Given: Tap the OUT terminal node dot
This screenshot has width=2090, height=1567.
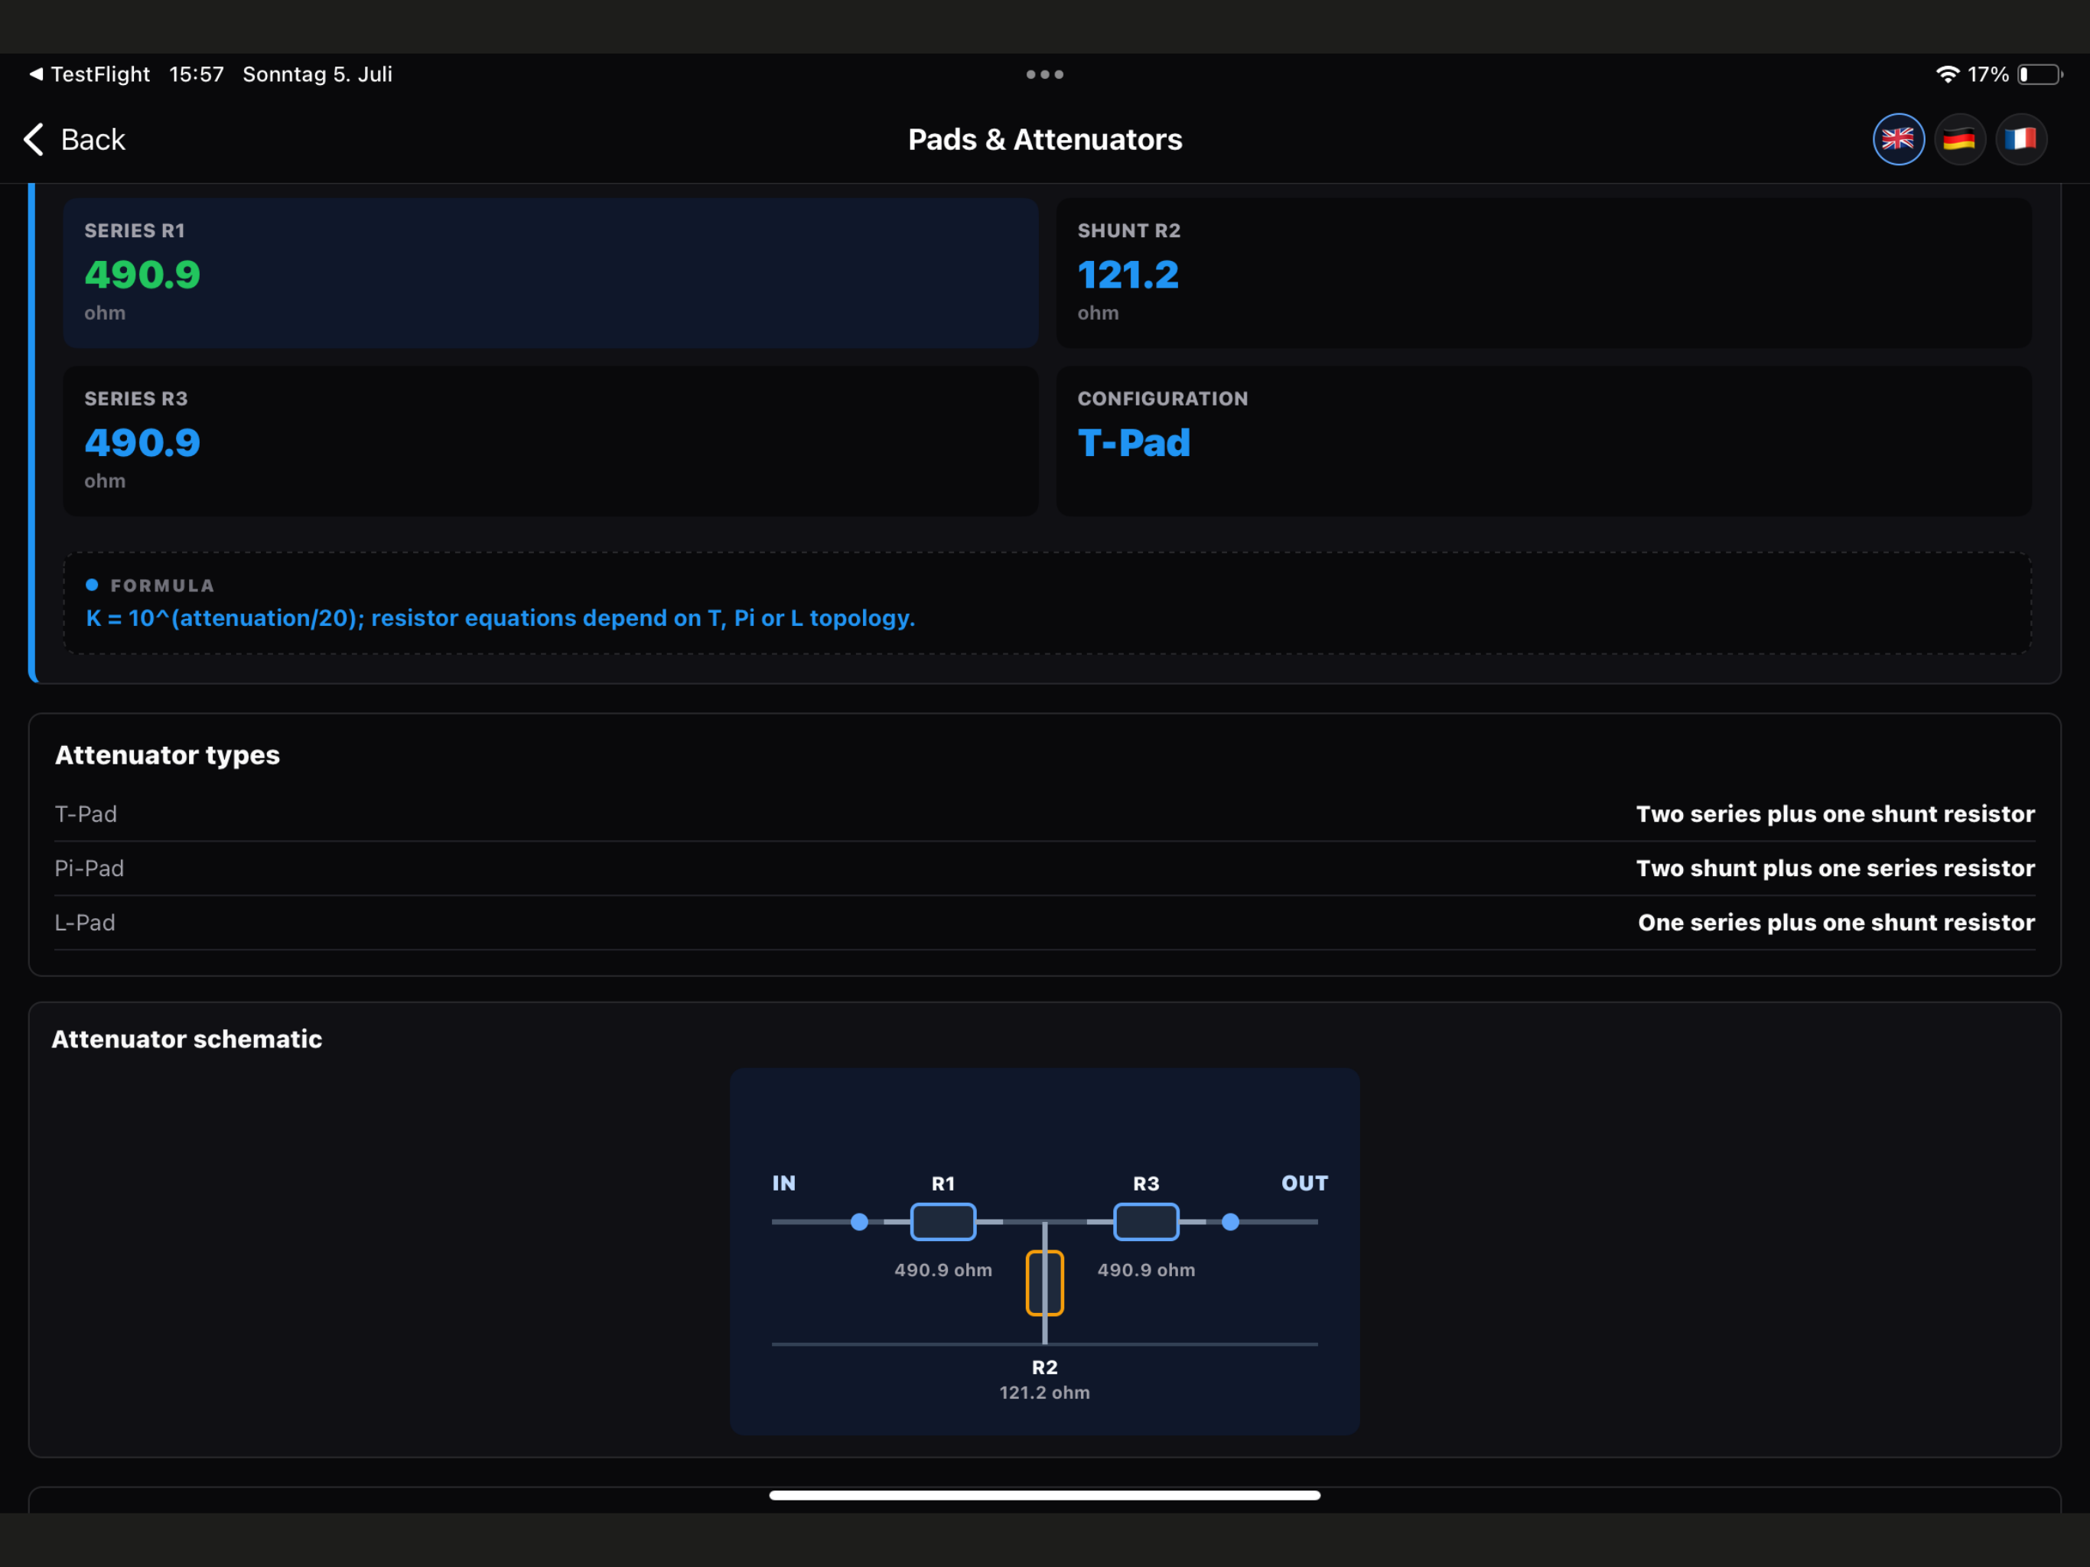Looking at the screenshot, I should (1230, 1221).
